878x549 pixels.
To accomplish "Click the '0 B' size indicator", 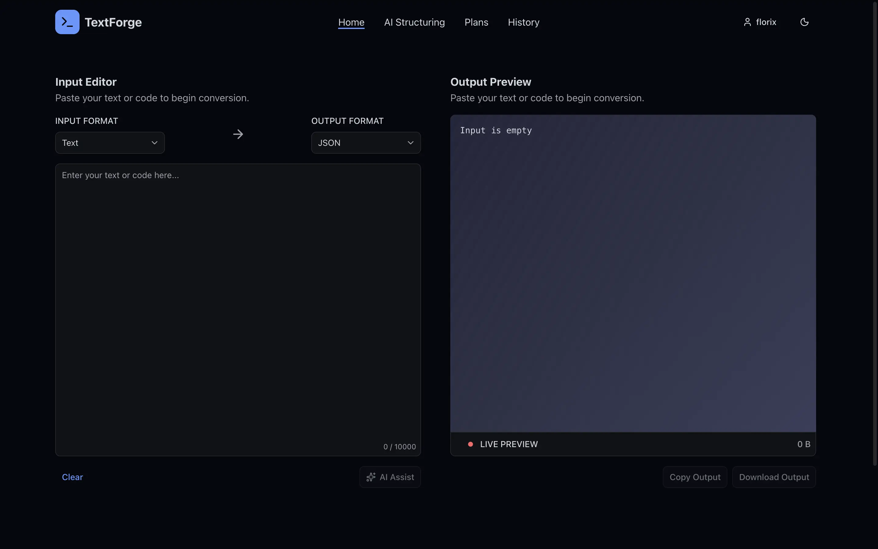I will (804, 444).
